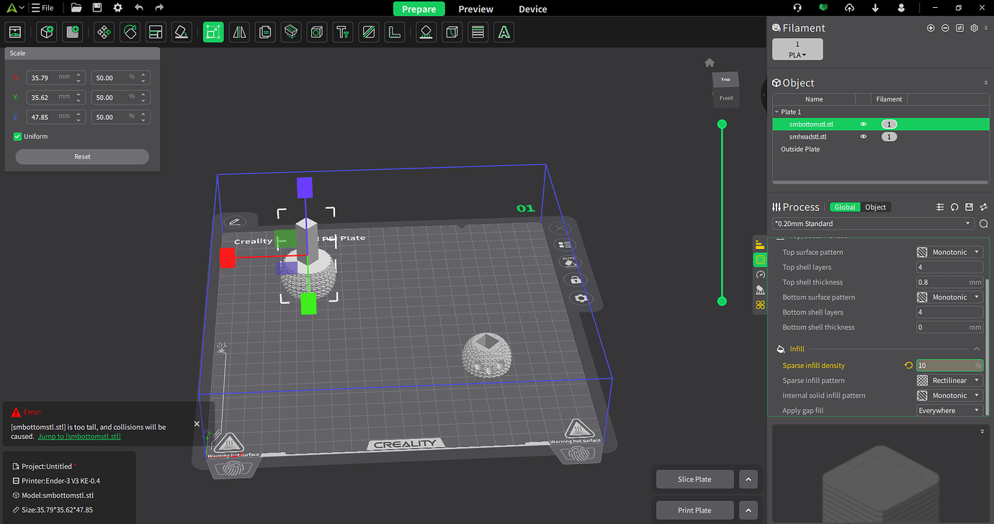Screen dimensions: 994x524
Task: Expand Slice Plate options arrow
Action: [x=748, y=479]
